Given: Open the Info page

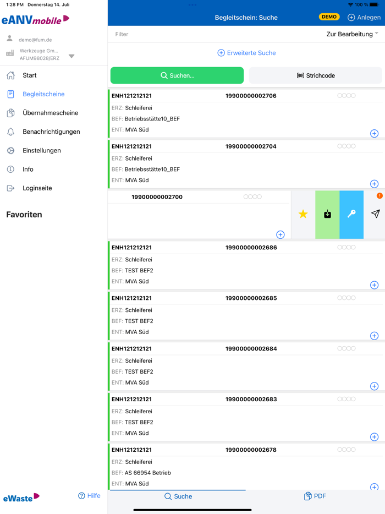Looking at the screenshot, I should pyautogui.click(x=28, y=169).
